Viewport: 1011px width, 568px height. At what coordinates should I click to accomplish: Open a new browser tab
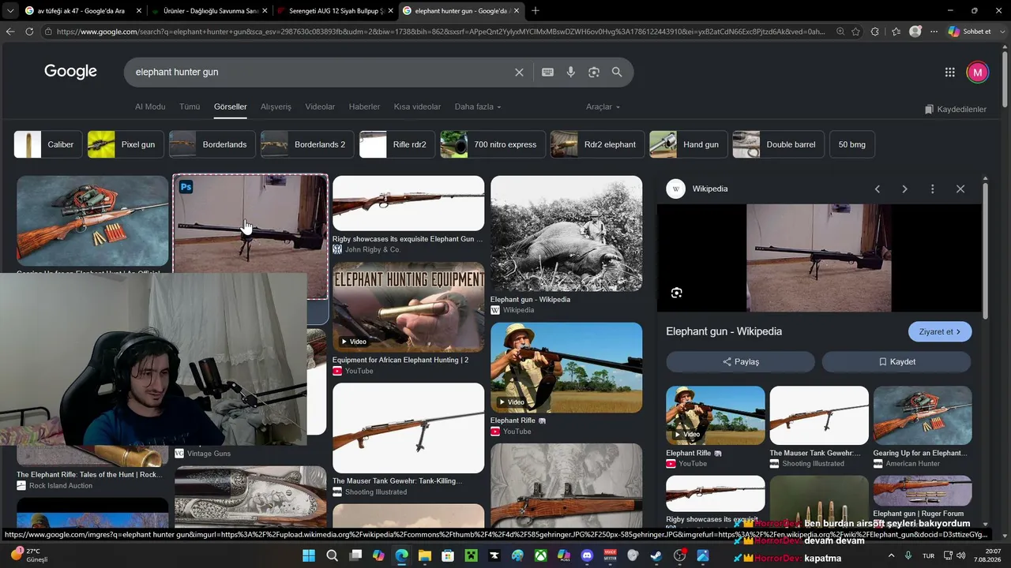pyautogui.click(x=536, y=10)
